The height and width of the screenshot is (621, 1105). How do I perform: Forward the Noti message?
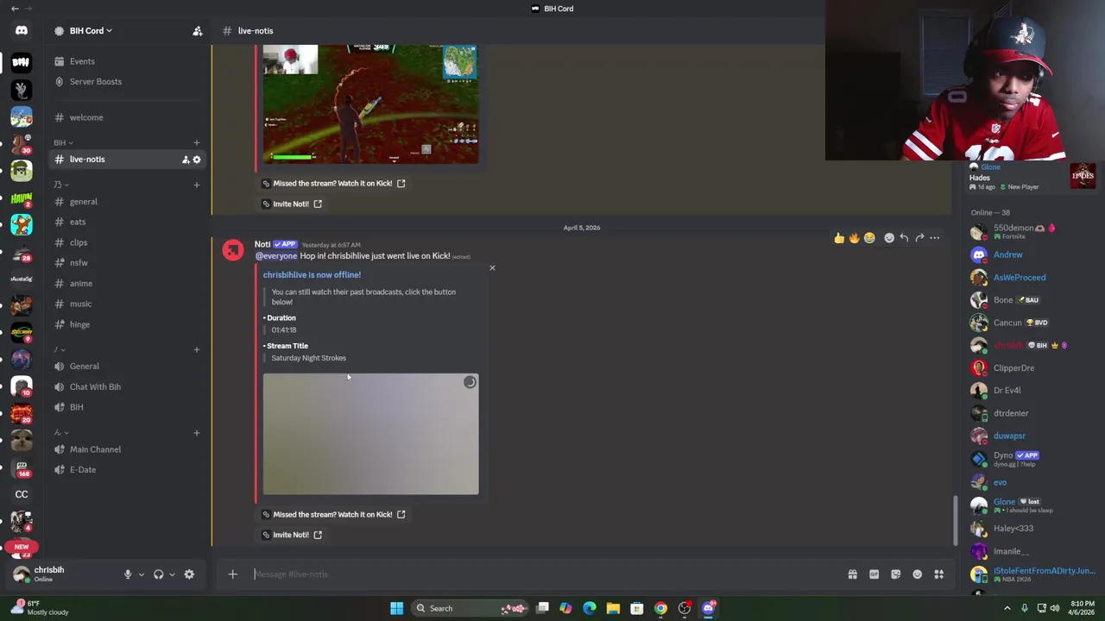coord(919,238)
